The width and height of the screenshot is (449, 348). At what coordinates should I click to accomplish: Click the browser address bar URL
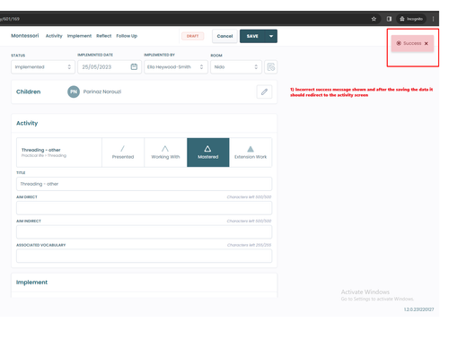coord(10,19)
